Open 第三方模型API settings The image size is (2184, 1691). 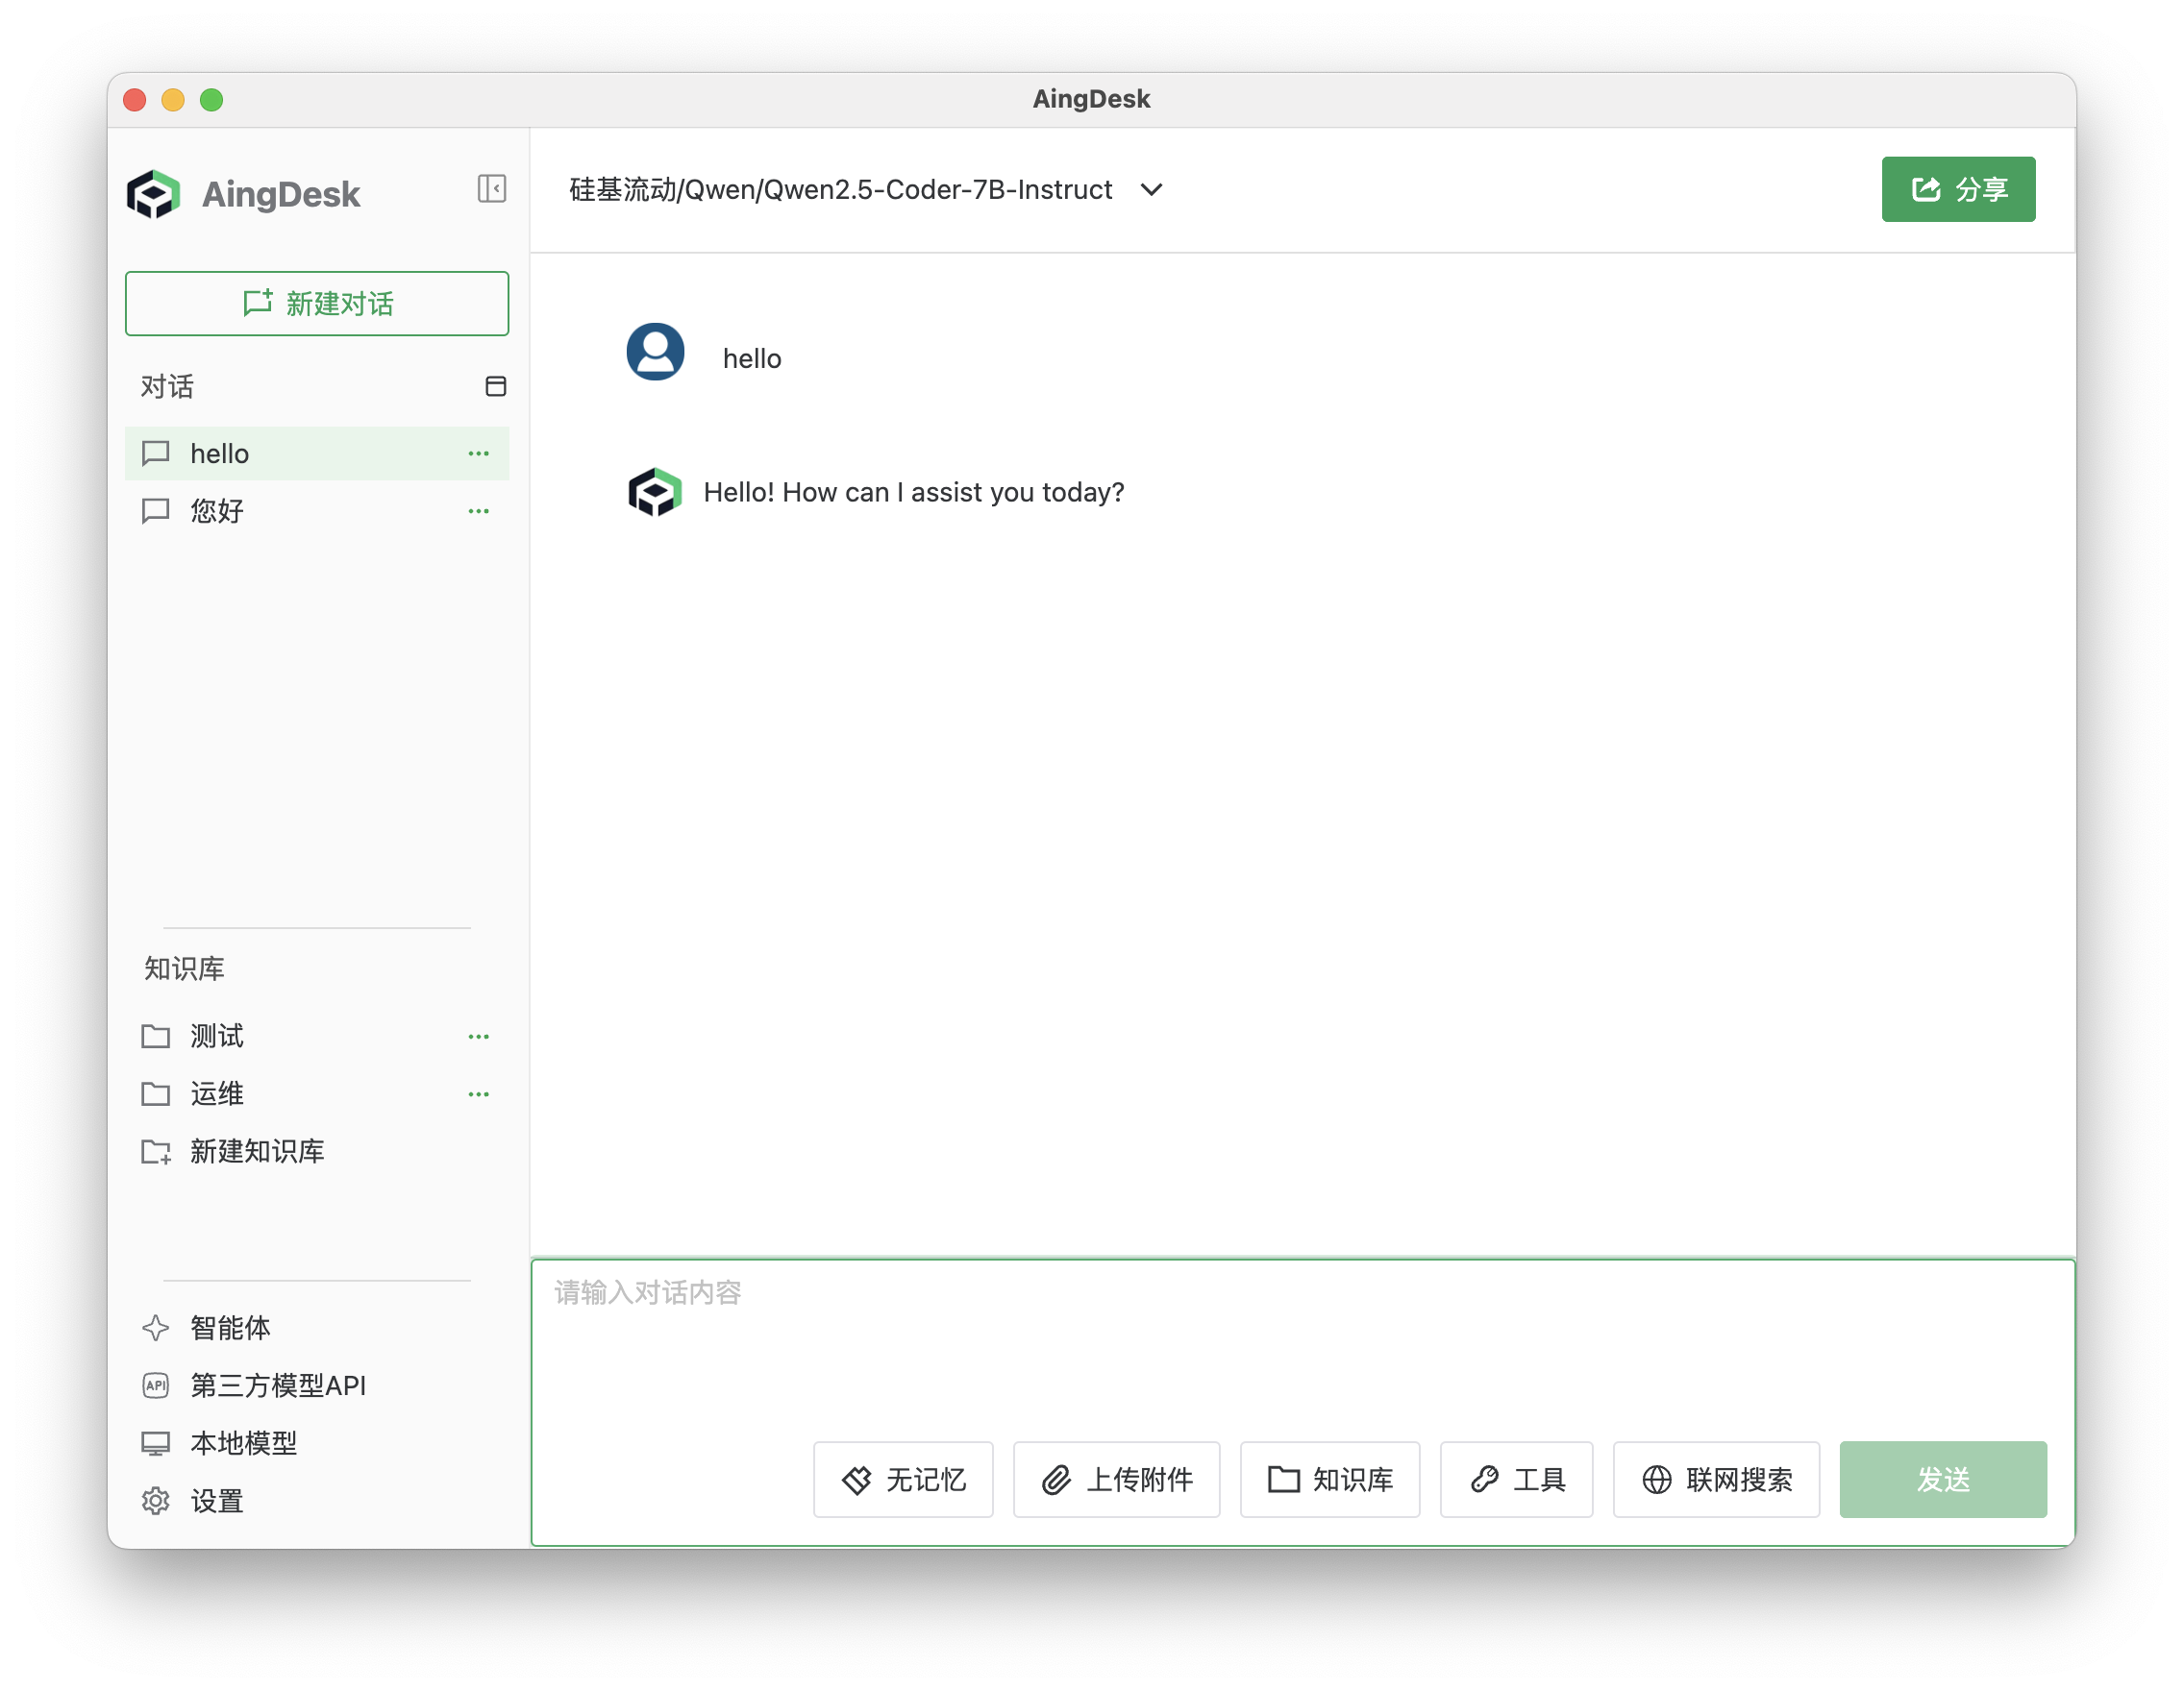[x=277, y=1386]
